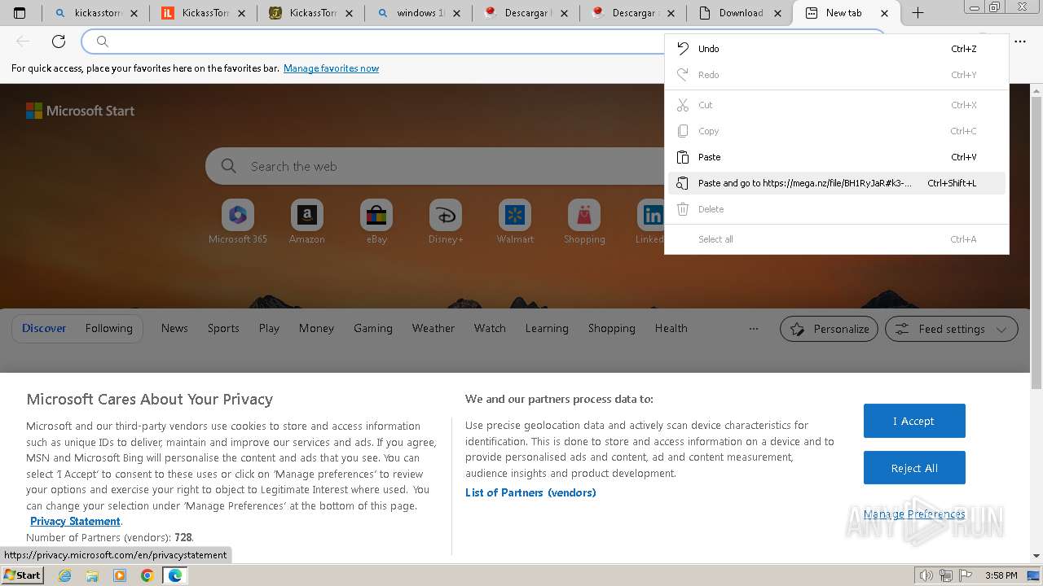1043x586 pixels.
Task: Open the Disney+ shortcut tile
Action: click(446, 222)
